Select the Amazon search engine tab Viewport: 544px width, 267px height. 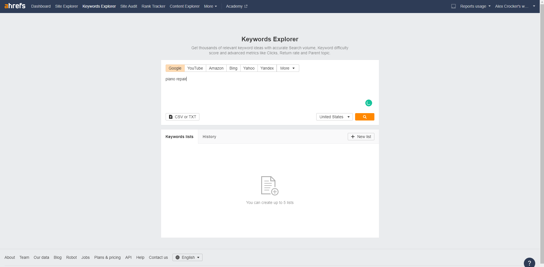[x=216, y=68]
